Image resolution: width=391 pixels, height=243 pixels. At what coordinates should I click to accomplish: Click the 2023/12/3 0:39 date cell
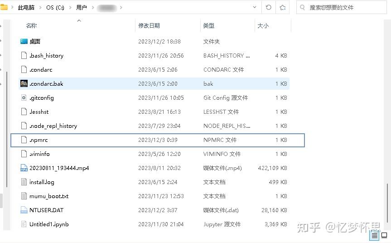tap(158, 140)
